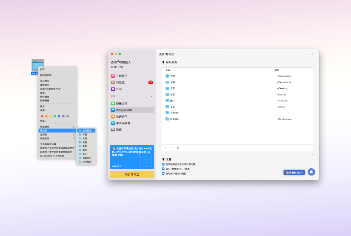This screenshot has height=236, width=351.
Task: Expand the 快速操作 submenu in context menu
Action: [57, 127]
